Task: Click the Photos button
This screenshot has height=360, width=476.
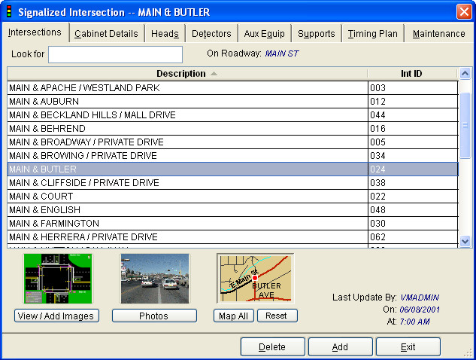Action: point(154,316)
